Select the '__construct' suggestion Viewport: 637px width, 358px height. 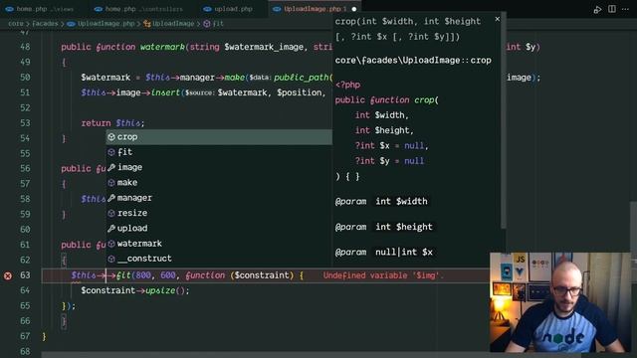pyautogui.click(x=219, y=259)
